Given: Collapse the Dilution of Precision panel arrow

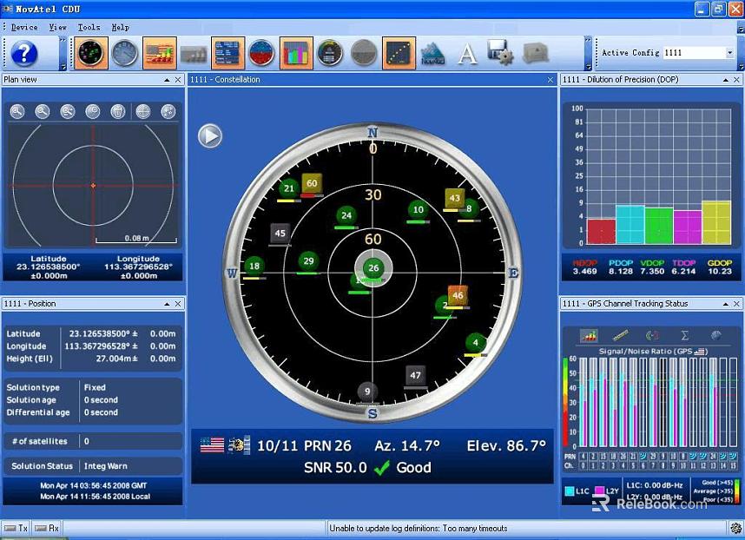Looking at the screenshot, I should pyautogui.click(x=726, y=80).
